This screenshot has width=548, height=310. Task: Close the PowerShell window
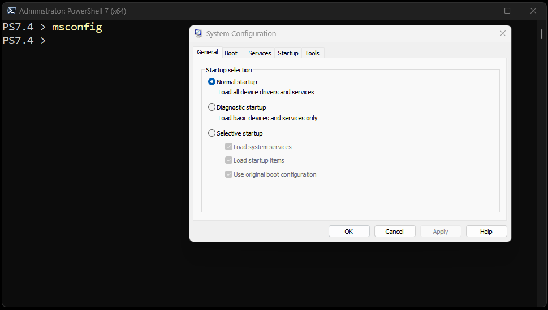[x=533, y=11]
